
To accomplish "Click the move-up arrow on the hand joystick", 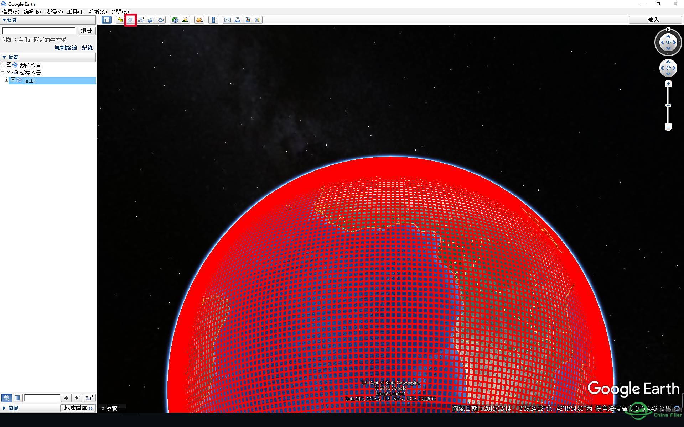I will point(668,62).
